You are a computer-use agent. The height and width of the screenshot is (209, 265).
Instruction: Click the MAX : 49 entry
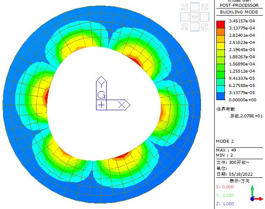click(226, 150)
